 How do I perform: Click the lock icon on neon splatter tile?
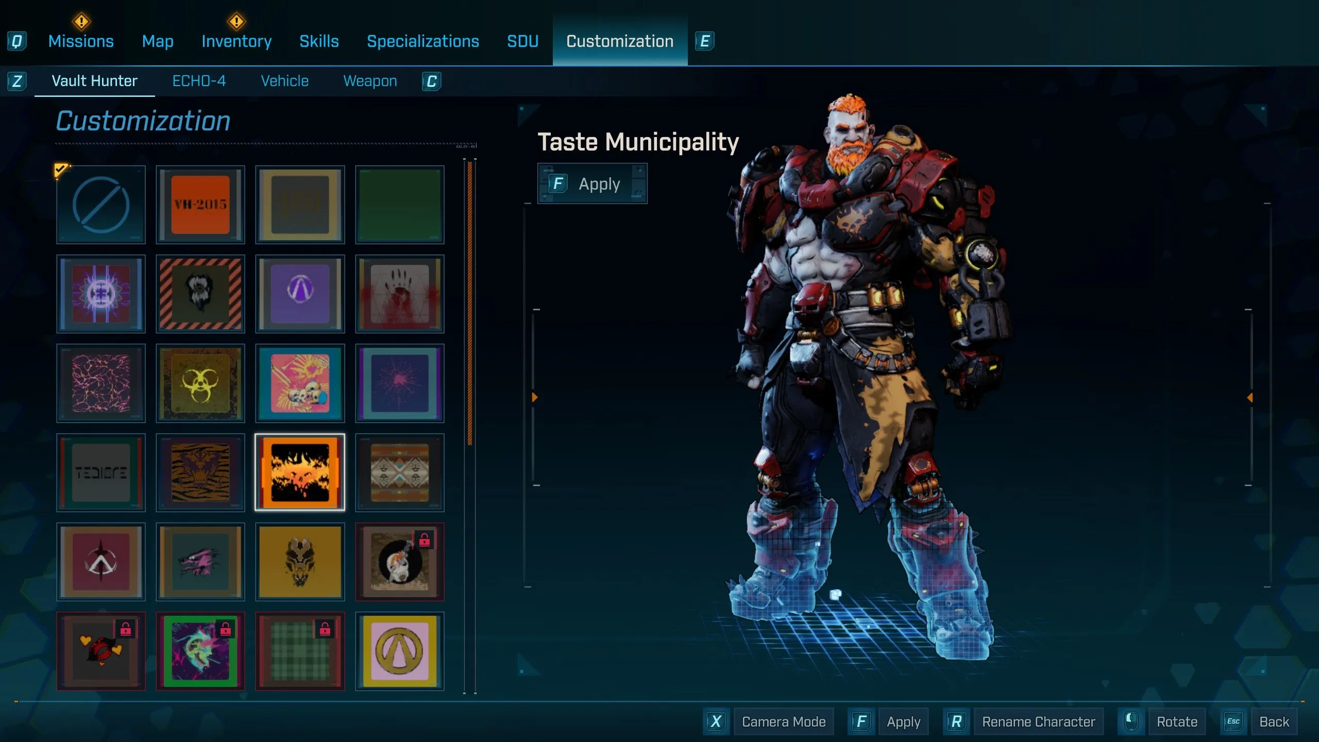225,629
